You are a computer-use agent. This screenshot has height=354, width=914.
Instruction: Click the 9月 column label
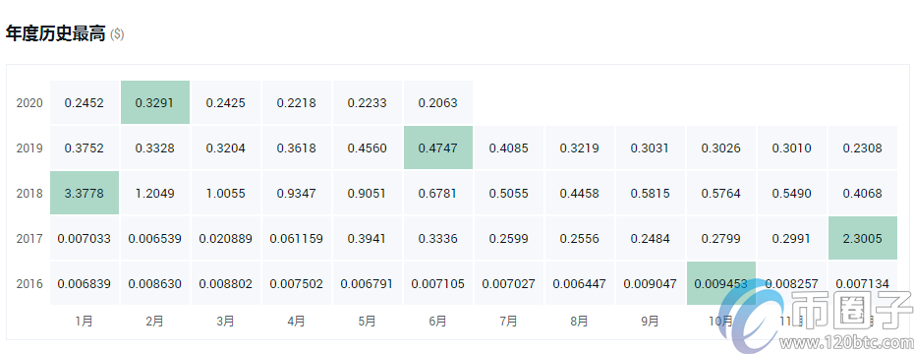click(x=650, y=321)
